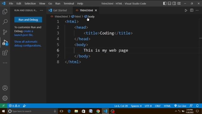Close the 1html.html tab

point(96,10)
